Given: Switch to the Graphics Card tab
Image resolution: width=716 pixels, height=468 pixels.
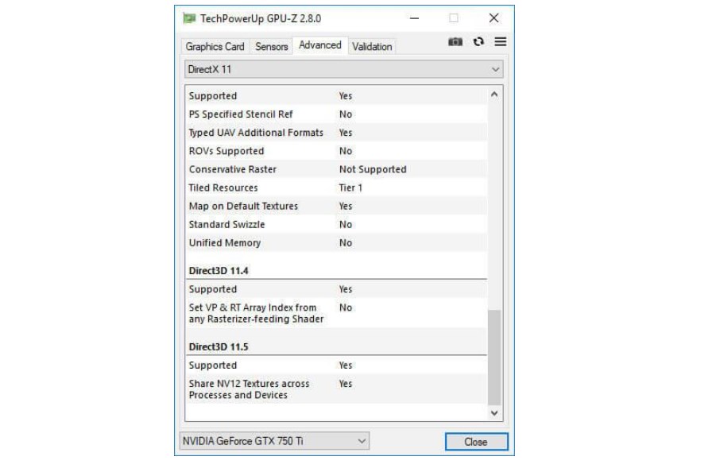Looking at the screenshot, I should 215,47.
